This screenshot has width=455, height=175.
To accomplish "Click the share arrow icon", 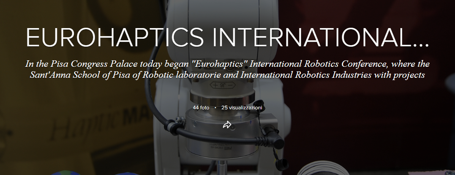I will (227, 125).
